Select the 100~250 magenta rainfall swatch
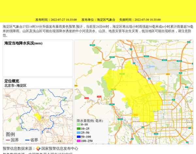 pos(78,141)
